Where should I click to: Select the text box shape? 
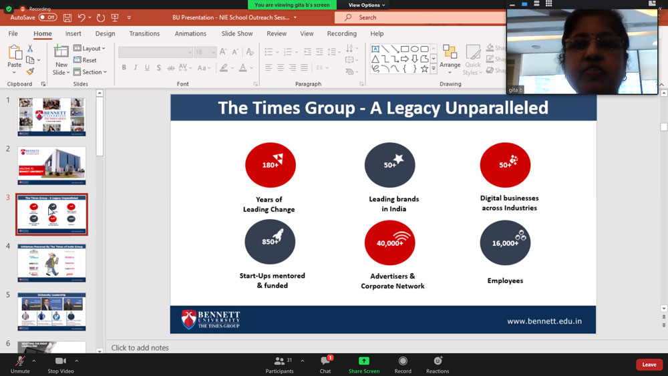click(375, 49)
